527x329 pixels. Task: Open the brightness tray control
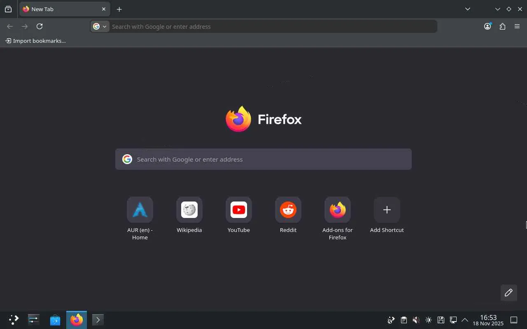(x=428, y=320)
